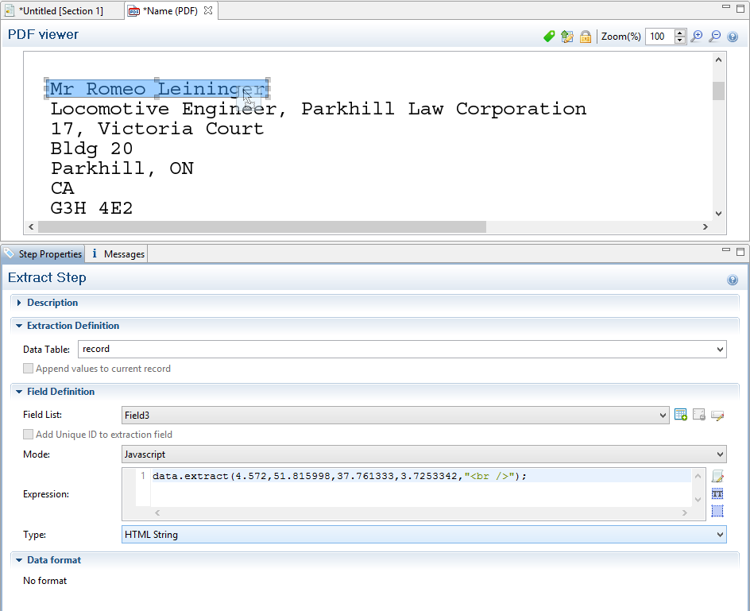Open the Type dropdown showing HTML String
This screenshot has height=611, width=750.
click(720, 535)
